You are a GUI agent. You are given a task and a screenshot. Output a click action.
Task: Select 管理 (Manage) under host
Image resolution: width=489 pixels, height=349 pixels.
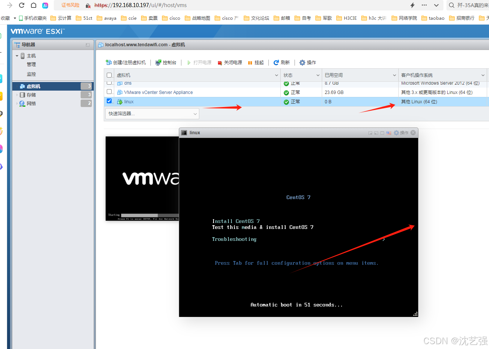[x=31, y=65]
